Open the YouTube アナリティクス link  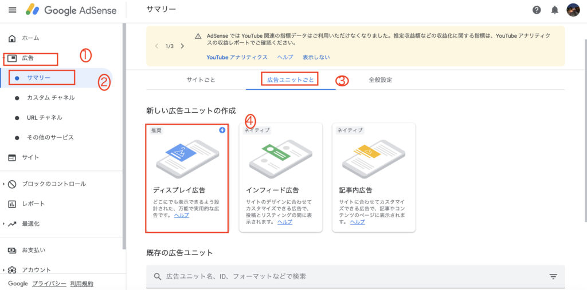[237, 57]
